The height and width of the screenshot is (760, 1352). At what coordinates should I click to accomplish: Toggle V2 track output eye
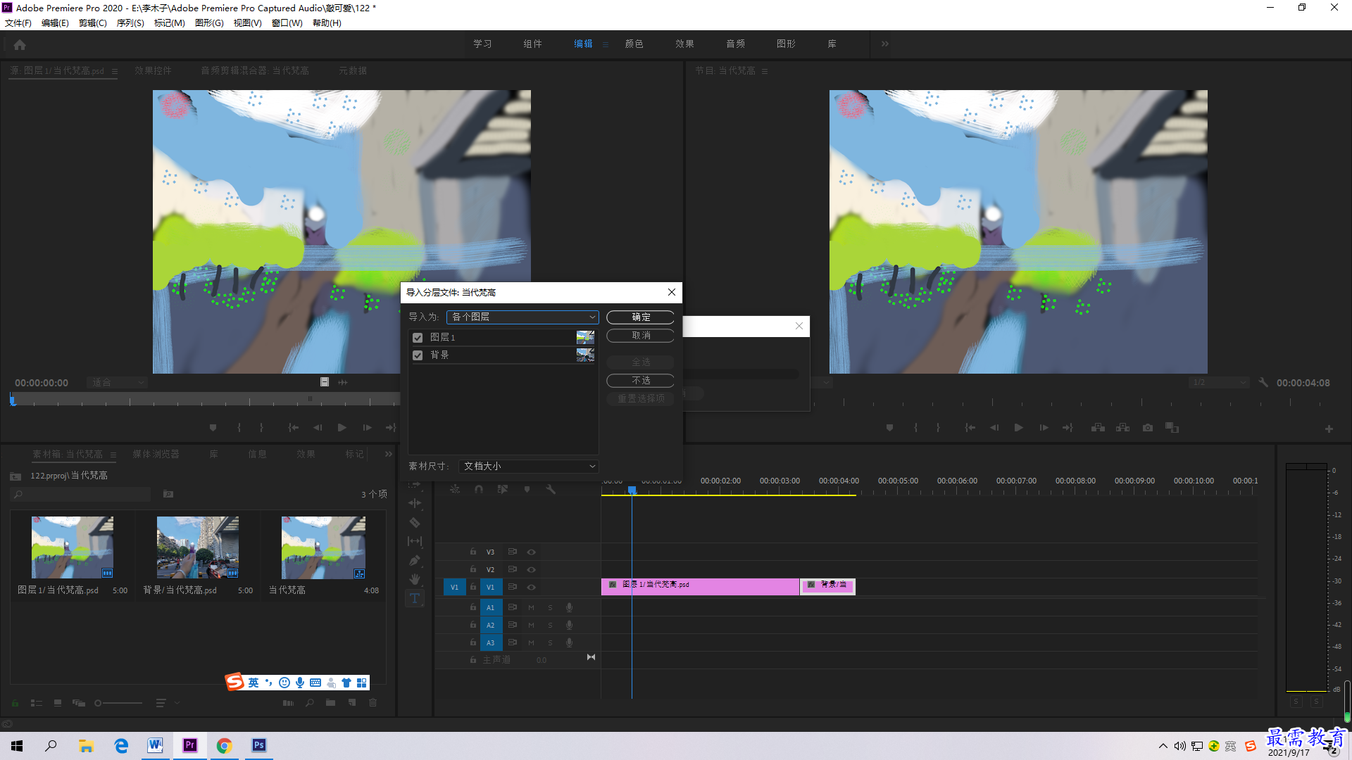pyautogui.click(x=532, y=570)
